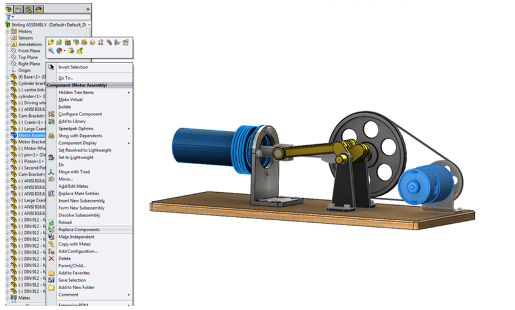Select Front Plane in the feature tree

[29, 51]
